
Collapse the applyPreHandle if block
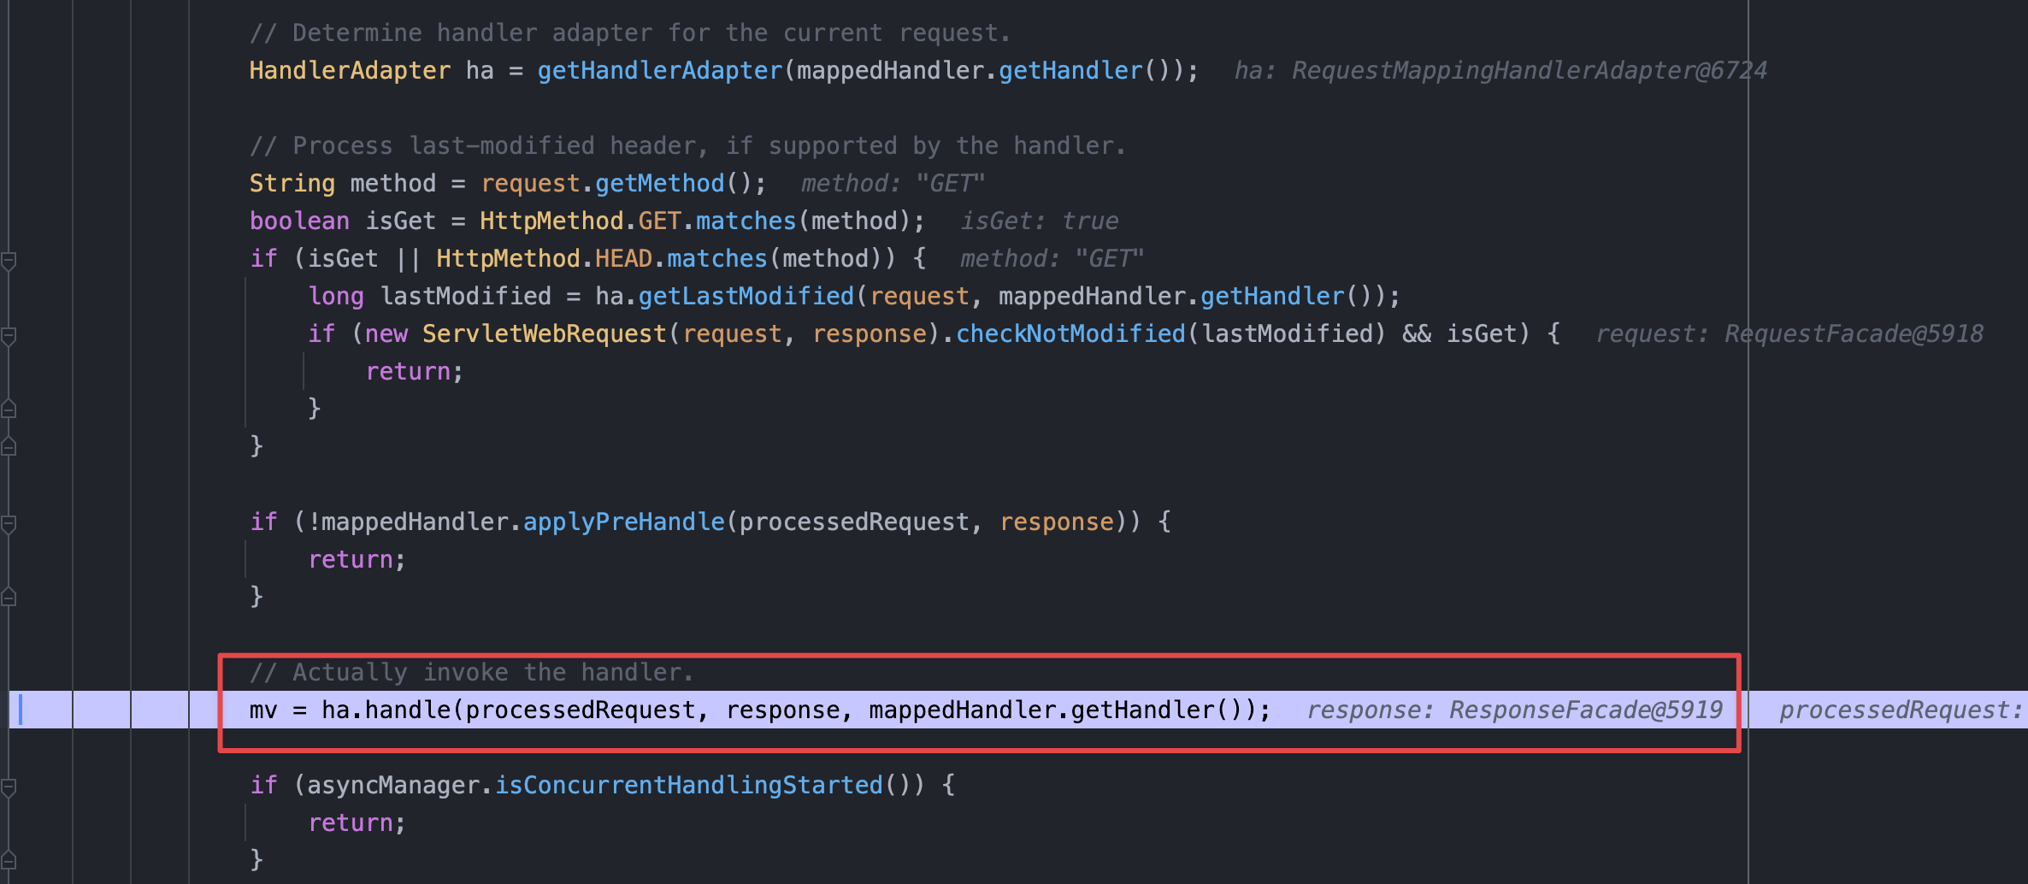(9, 523)
